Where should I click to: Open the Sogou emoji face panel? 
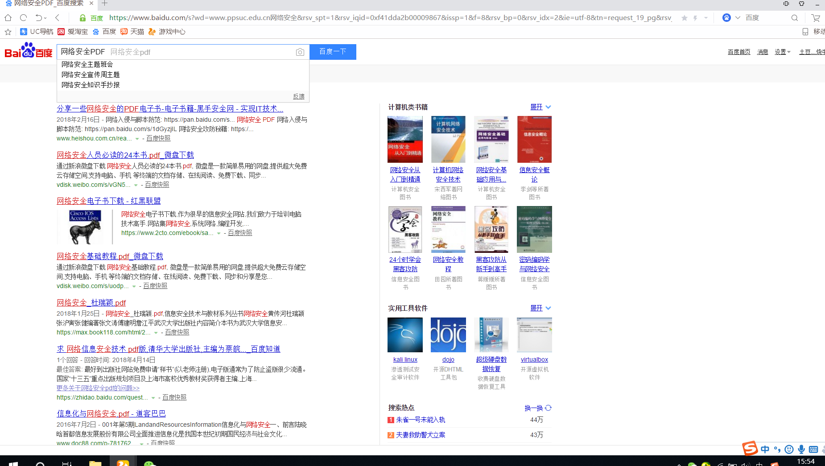(789, 450)
